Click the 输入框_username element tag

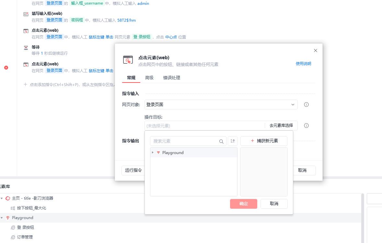(87, 4)
